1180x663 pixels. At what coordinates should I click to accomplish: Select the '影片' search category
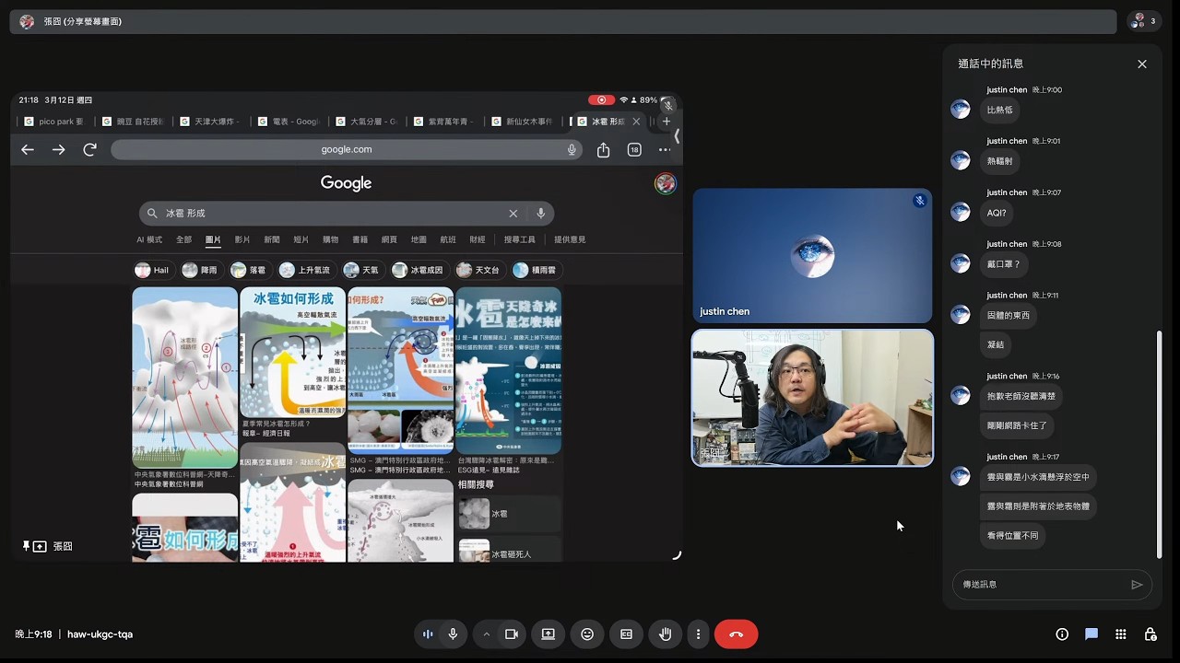pyautogui.click(x=242, y=239)
